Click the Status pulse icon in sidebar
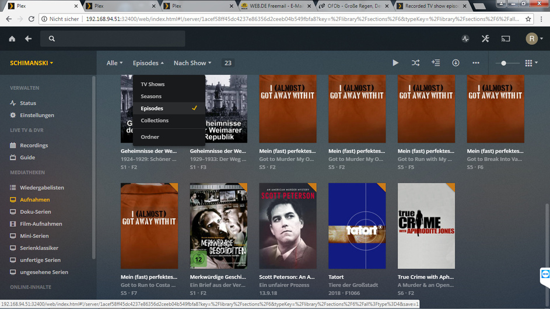Viewport: 550px width, 309px height. click(13, 103)
